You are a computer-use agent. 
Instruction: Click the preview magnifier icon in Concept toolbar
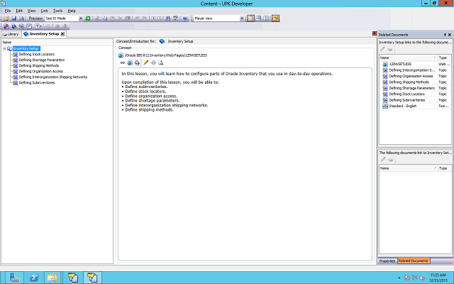(161, 62)
